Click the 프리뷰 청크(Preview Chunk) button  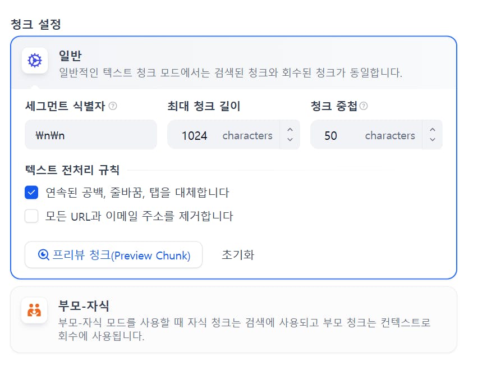tap(114, 255)
